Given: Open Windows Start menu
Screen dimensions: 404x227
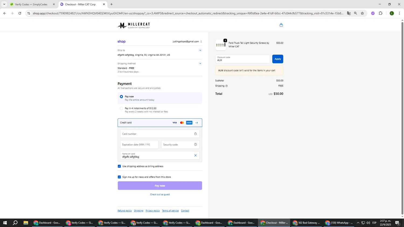Looking at the screenshot, I should click(x=5, y=223).
